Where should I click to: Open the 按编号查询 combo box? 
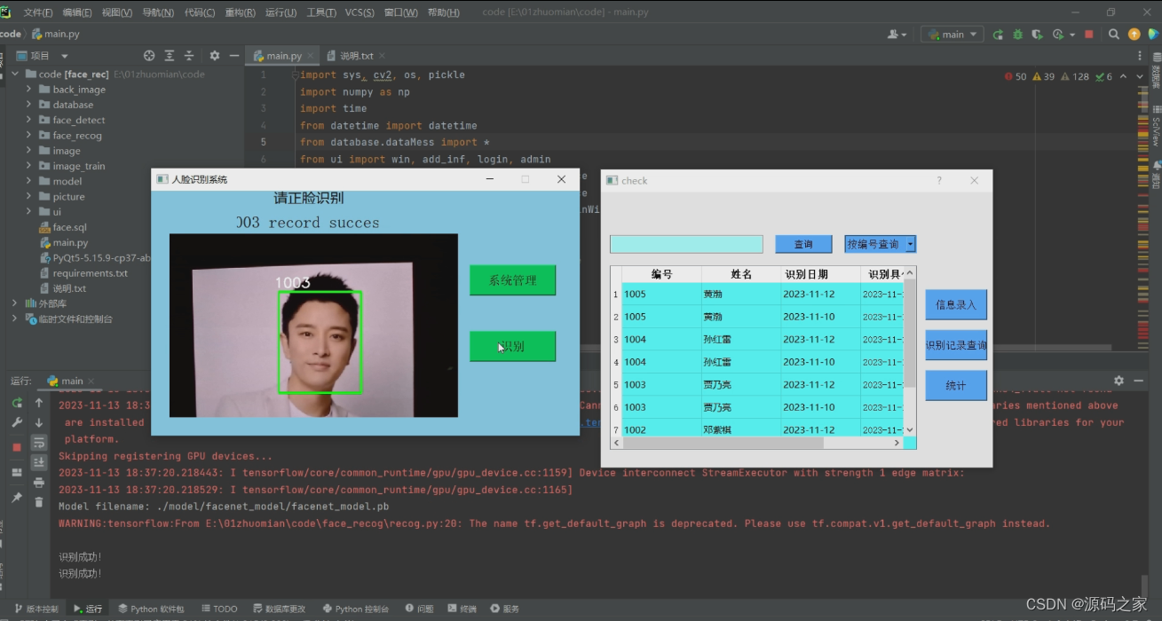pos(880,243)
